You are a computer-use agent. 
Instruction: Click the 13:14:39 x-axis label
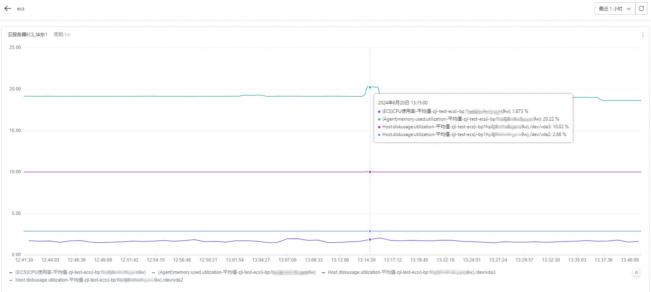(x=366, y=260)
